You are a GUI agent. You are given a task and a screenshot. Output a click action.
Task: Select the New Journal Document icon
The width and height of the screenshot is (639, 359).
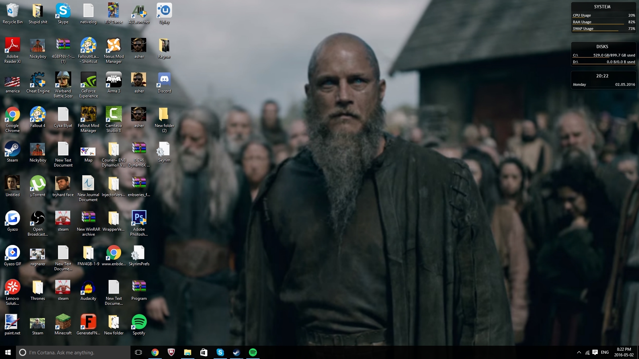click(x=88, y=189)
